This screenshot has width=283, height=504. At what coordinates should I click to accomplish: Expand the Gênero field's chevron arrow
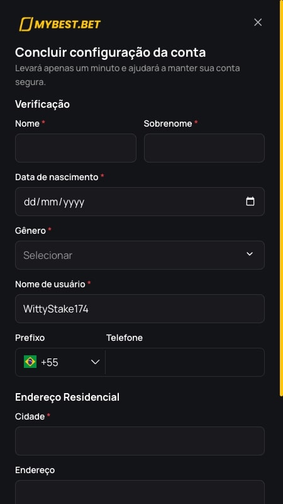pyautogui.click(x=250, y=254)
